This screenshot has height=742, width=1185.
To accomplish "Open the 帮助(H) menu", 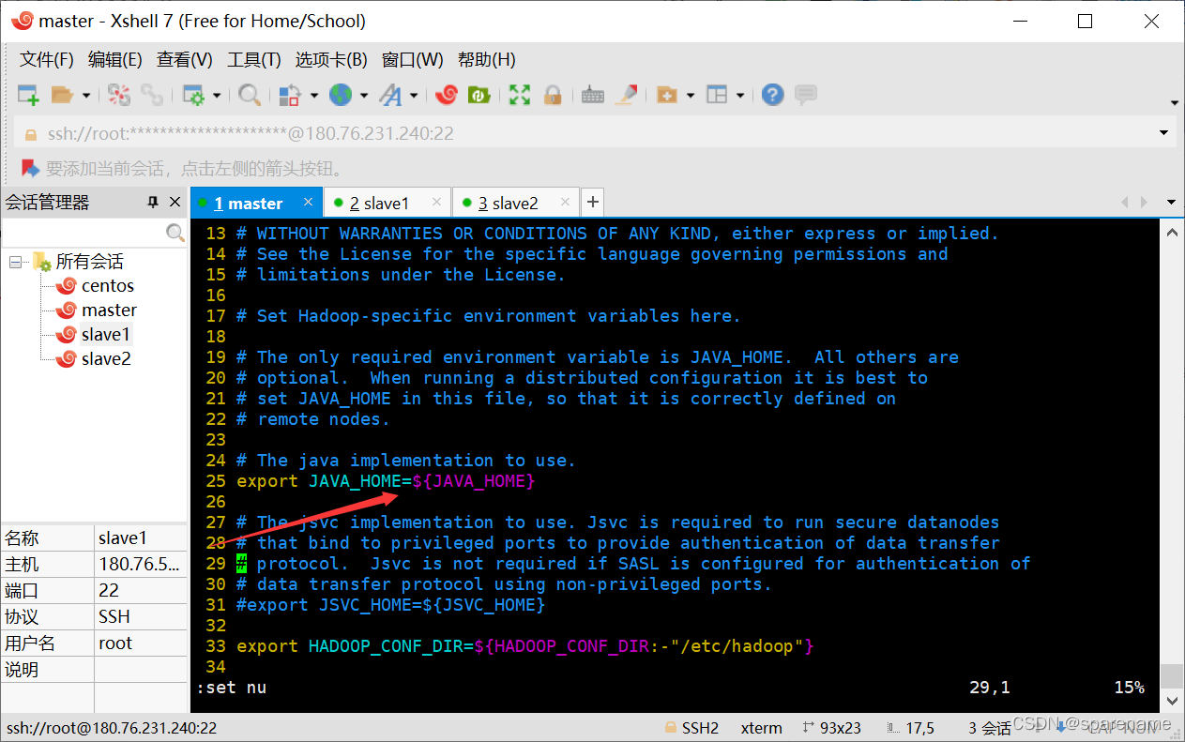I will [487, 60].
